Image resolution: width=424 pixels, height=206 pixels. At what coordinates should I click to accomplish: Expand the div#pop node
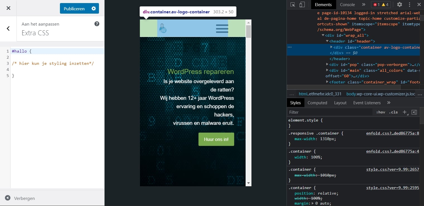[x=327, y=65]
